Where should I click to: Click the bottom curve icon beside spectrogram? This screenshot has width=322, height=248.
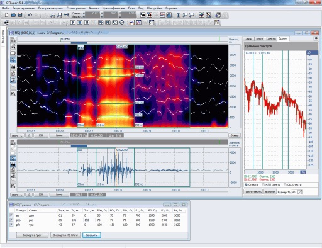(13, 93)
